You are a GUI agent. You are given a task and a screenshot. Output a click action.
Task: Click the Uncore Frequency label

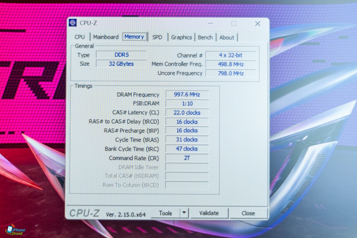click(x=180, y=73)
